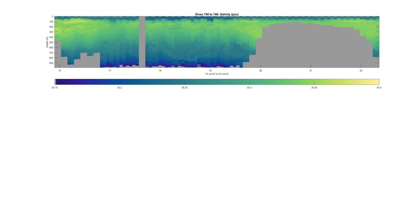Image resolution: width=419 pixels, height=217 pixels.
Task: Click colorbar label '35.25'
Action: [184, 88]
